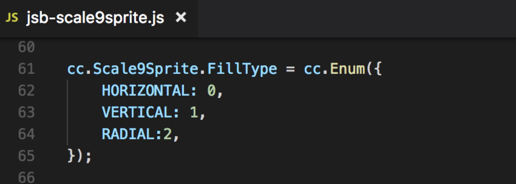
Task: Click the RADIAL enum key
Action: point(128,134)
